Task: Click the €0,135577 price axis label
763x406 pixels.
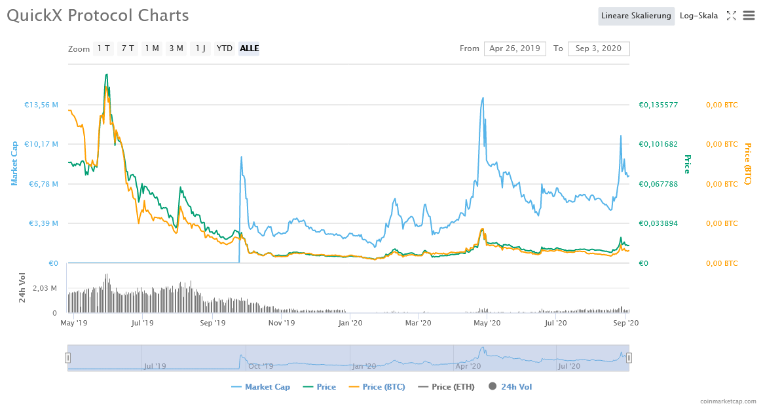Action: click(658, 105)
